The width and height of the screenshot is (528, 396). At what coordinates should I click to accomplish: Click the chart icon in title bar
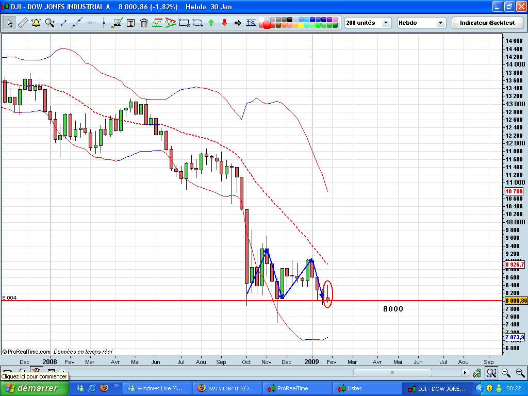point(5,7)
